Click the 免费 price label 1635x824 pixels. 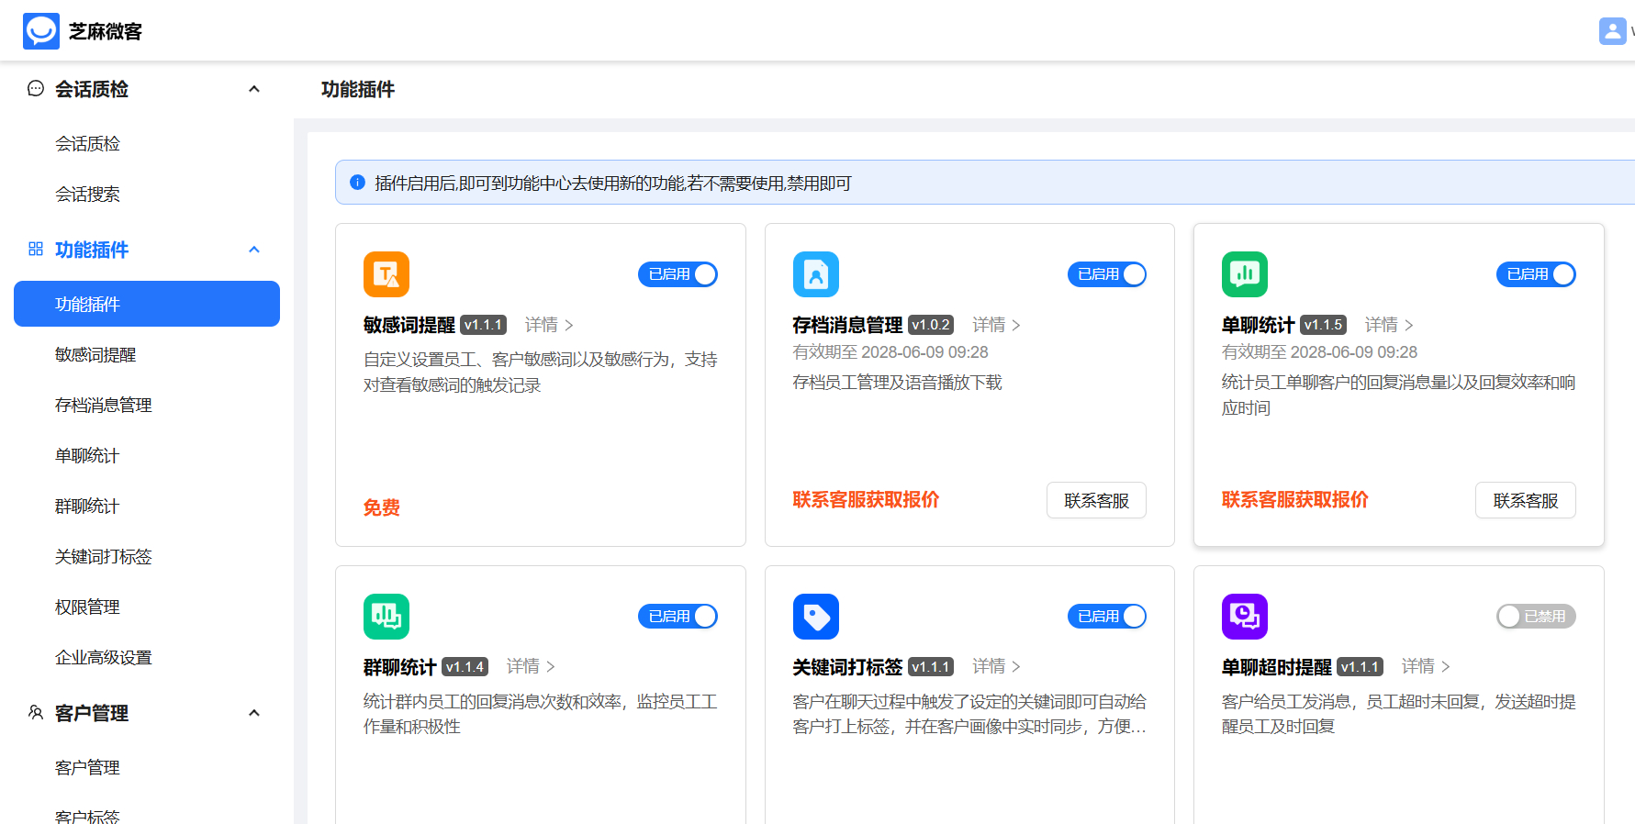tap(382, 507)
